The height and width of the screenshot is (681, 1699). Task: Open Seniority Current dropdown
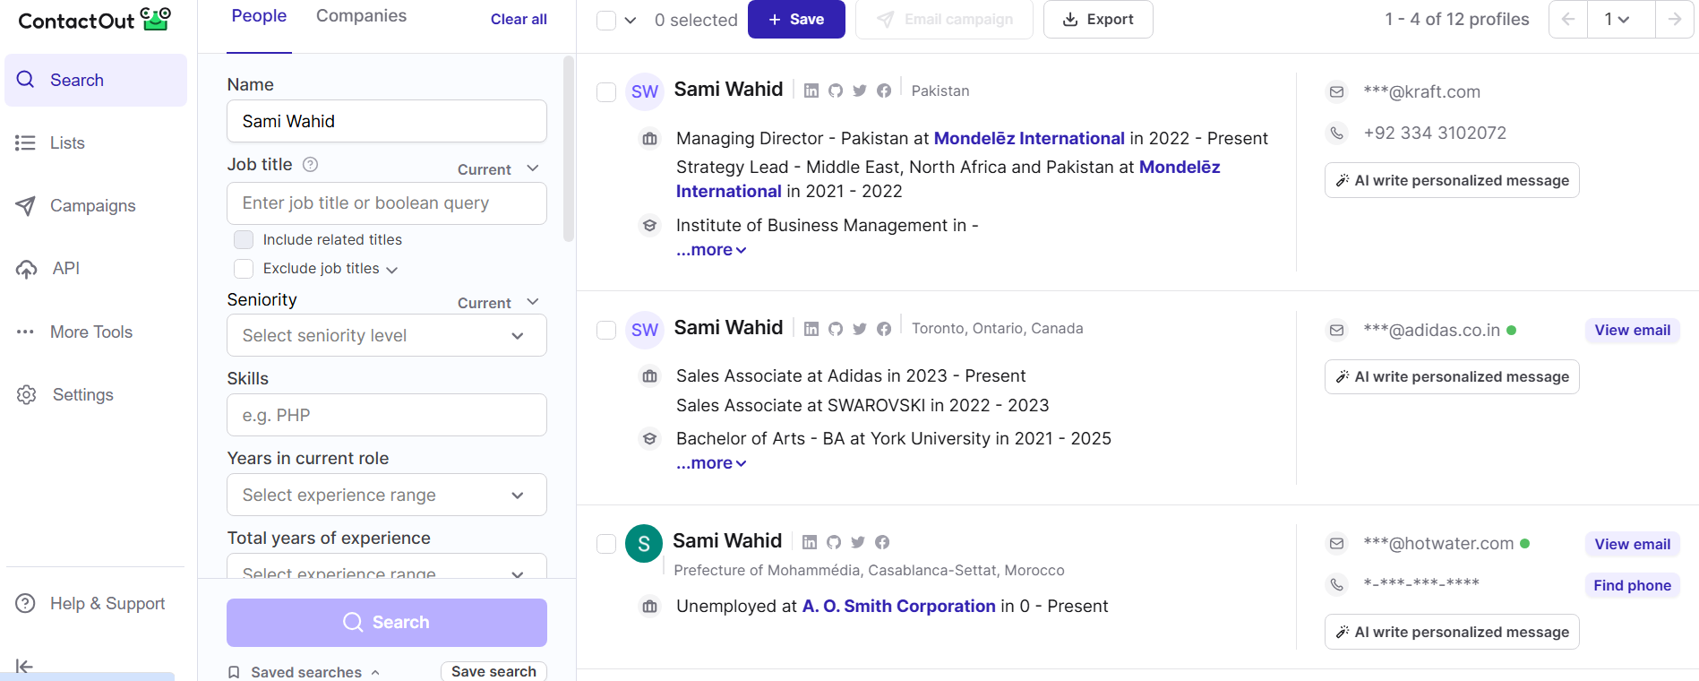499,302
